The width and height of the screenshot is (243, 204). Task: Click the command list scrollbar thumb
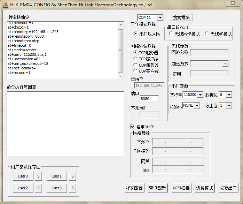pos(121,51)
